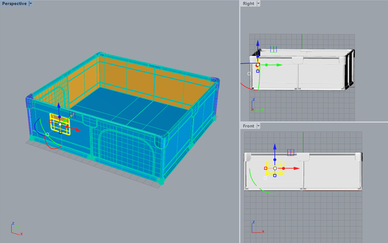
Task: Open the Right viewport dropdown arrow
Action: click(x=259, y=4)
